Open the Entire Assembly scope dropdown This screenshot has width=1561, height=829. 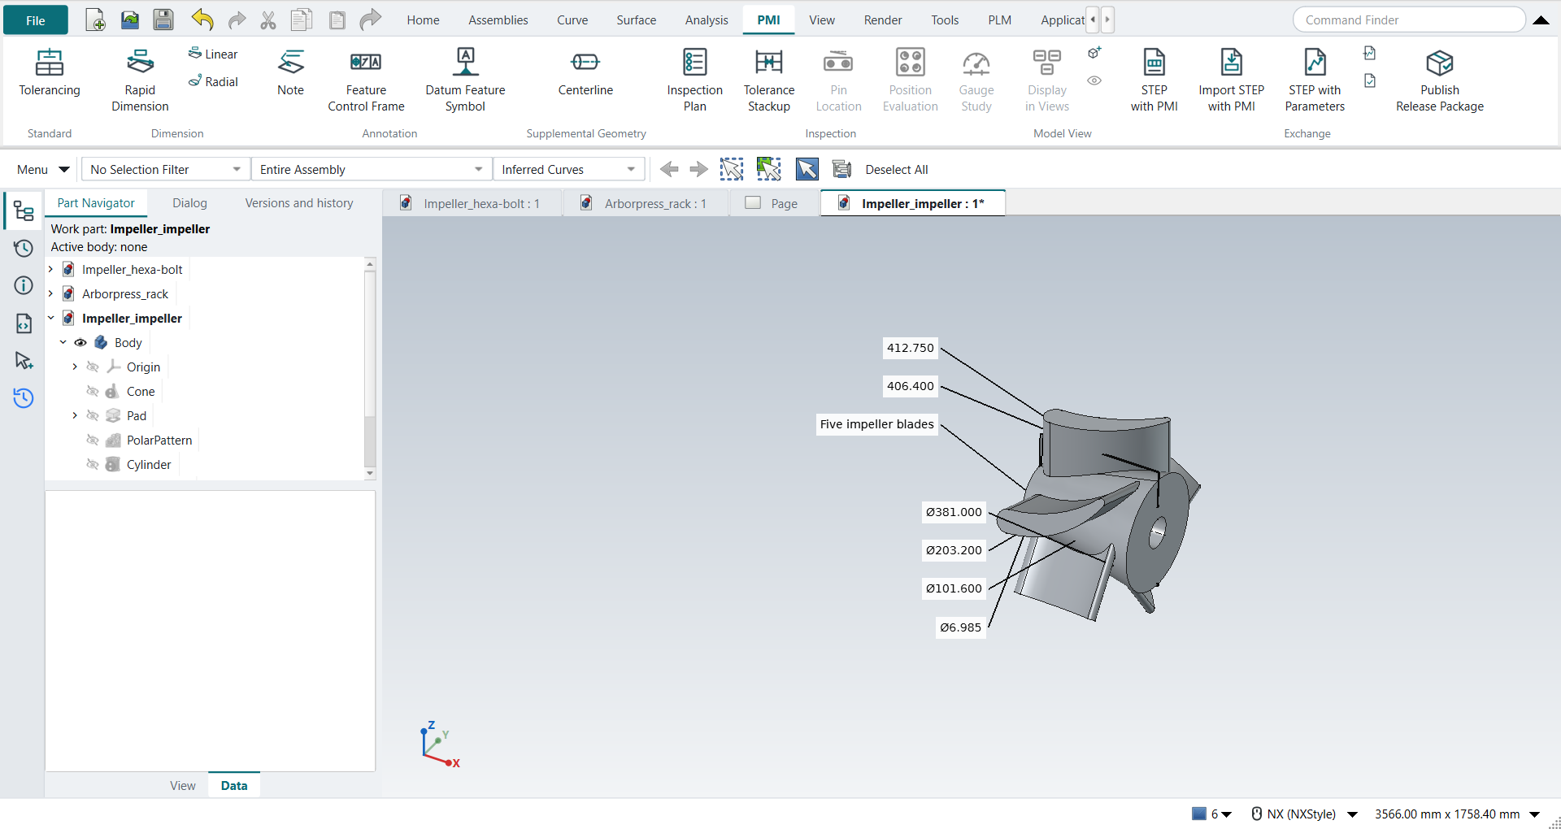[372, 169]
